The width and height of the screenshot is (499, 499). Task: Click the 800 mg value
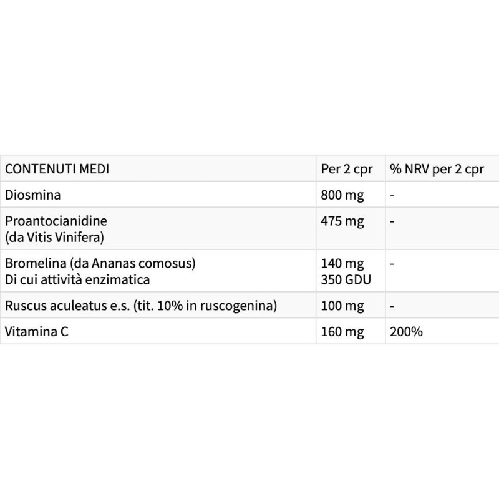click(x=342, y=195)
